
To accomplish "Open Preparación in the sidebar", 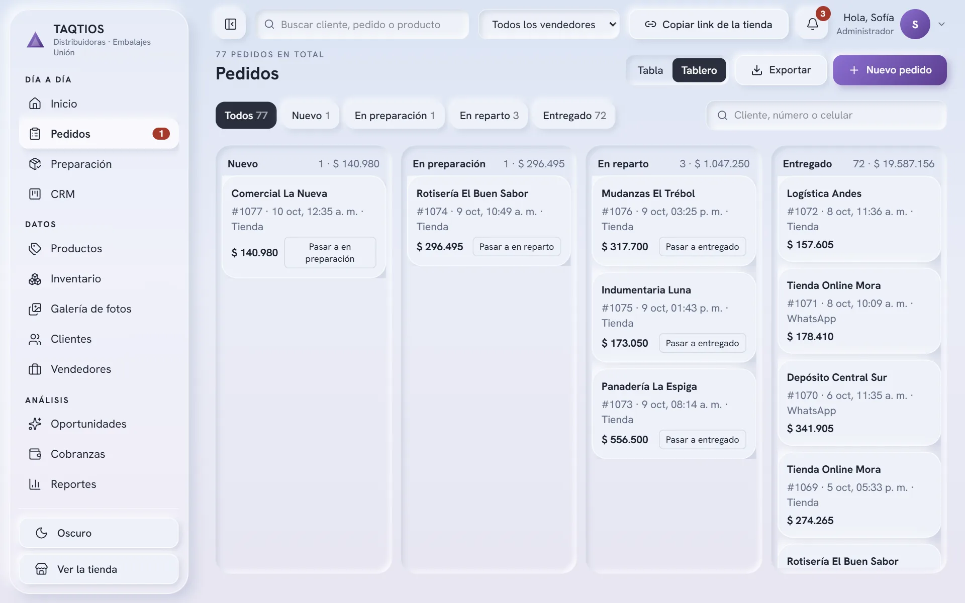I will pos(99,164).
